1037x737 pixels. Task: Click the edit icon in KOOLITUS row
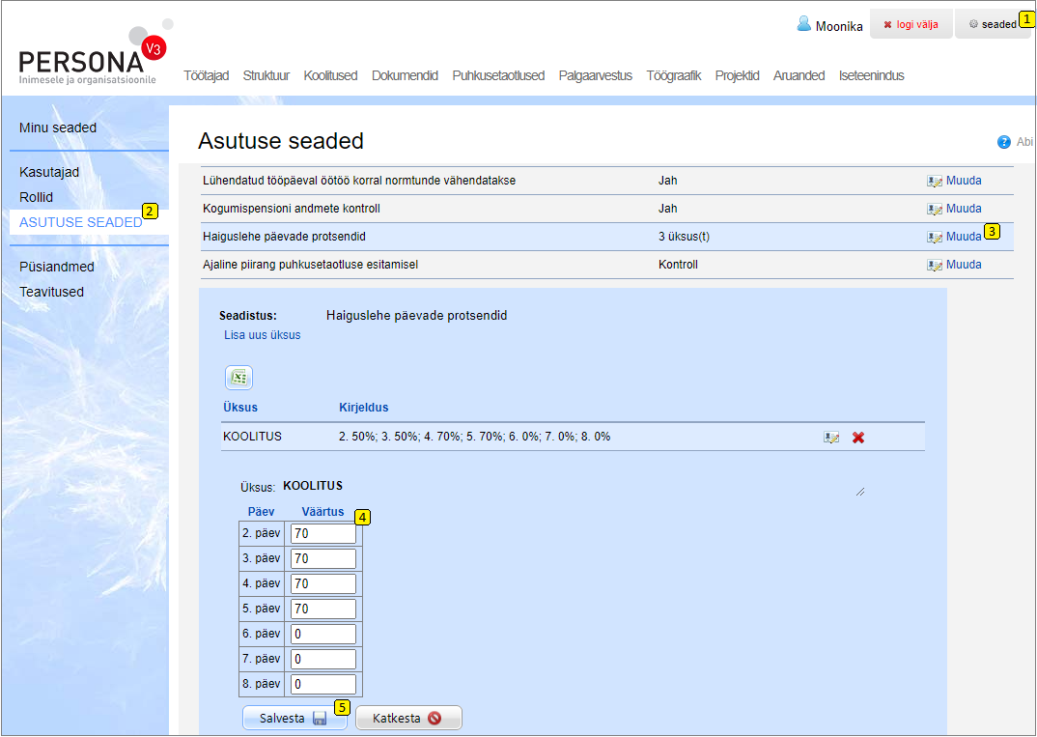830,438
